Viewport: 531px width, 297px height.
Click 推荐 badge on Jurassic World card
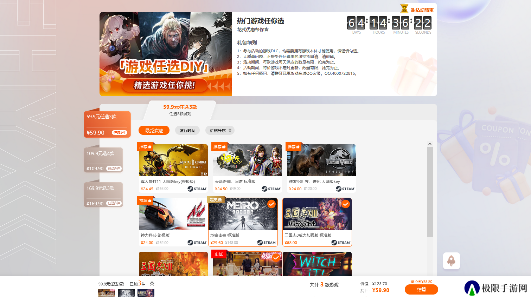294,147
